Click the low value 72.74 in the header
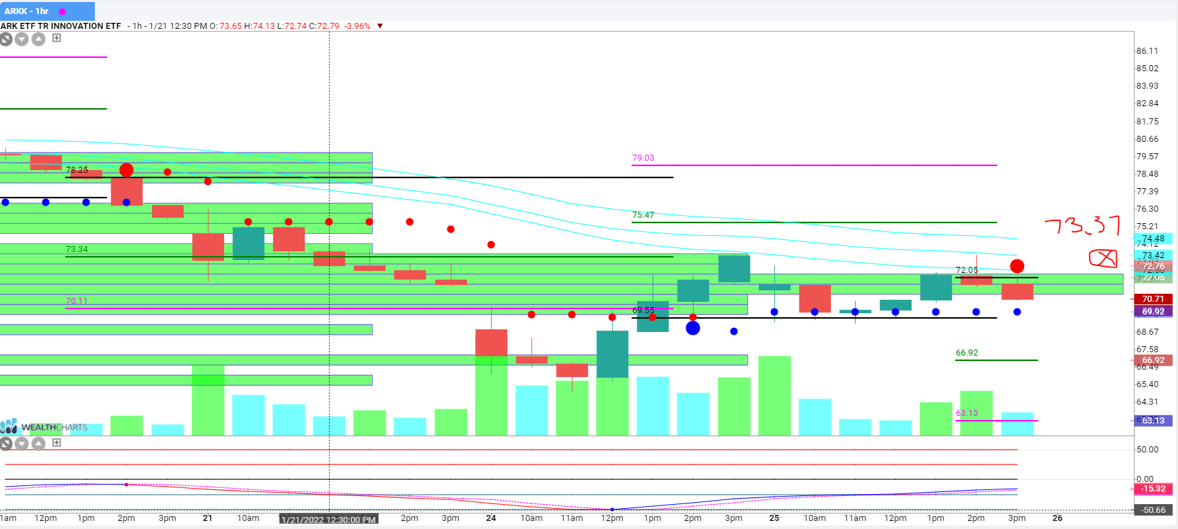Viewport: 1178px width, 529px height. pos(295,26)
